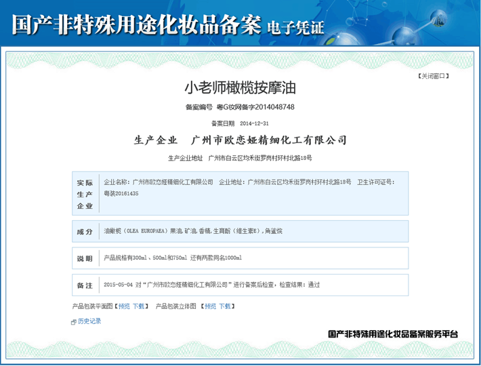This screenshot has height=366, width=481.
Task: Click the 电子凭证 banner subtitle
Action: (x=296, y=28)
